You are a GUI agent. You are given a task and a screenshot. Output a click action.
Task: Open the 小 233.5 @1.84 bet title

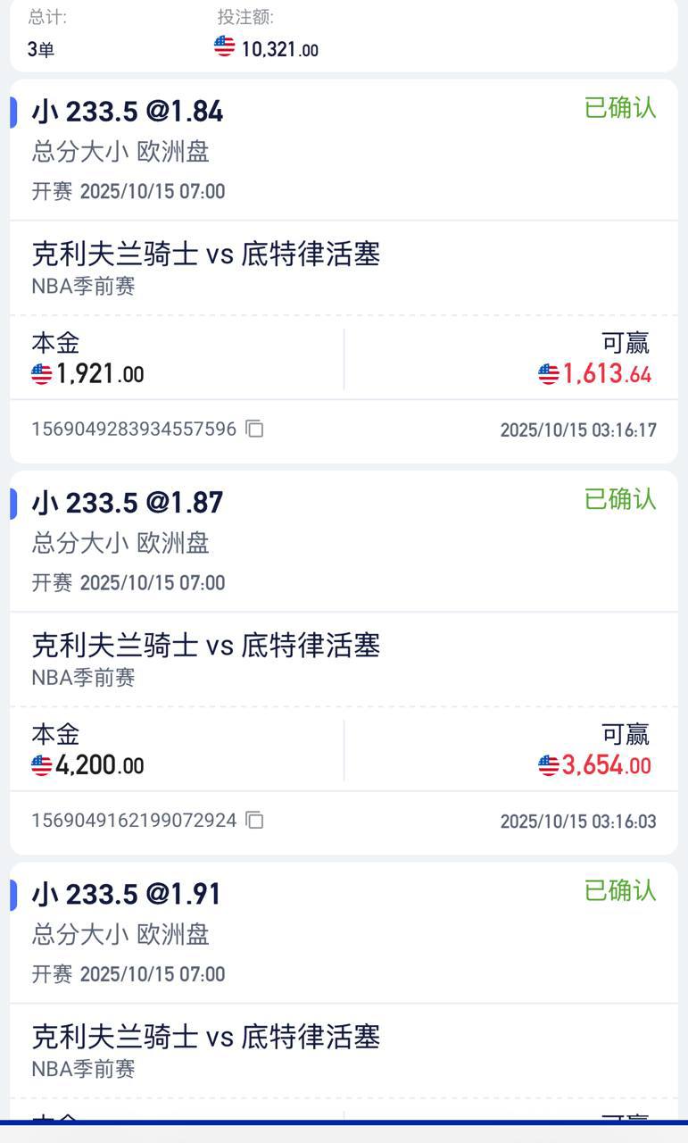128,112
